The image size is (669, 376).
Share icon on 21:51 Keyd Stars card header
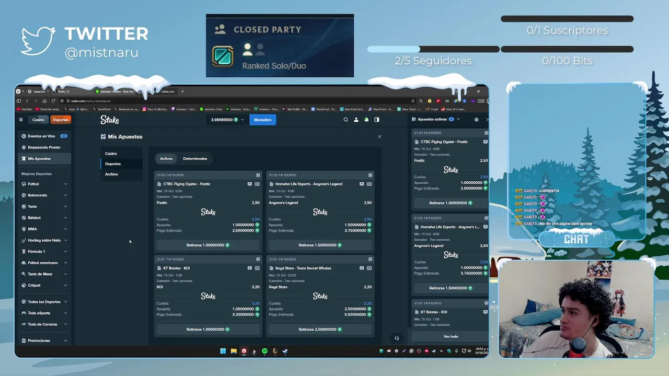[371, 259]
